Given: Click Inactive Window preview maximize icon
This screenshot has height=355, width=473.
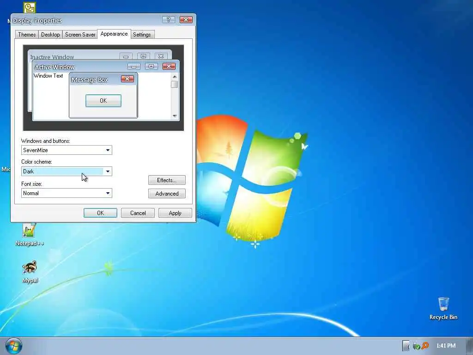Looking at the screenshot, I should click(x=143, y=56).
